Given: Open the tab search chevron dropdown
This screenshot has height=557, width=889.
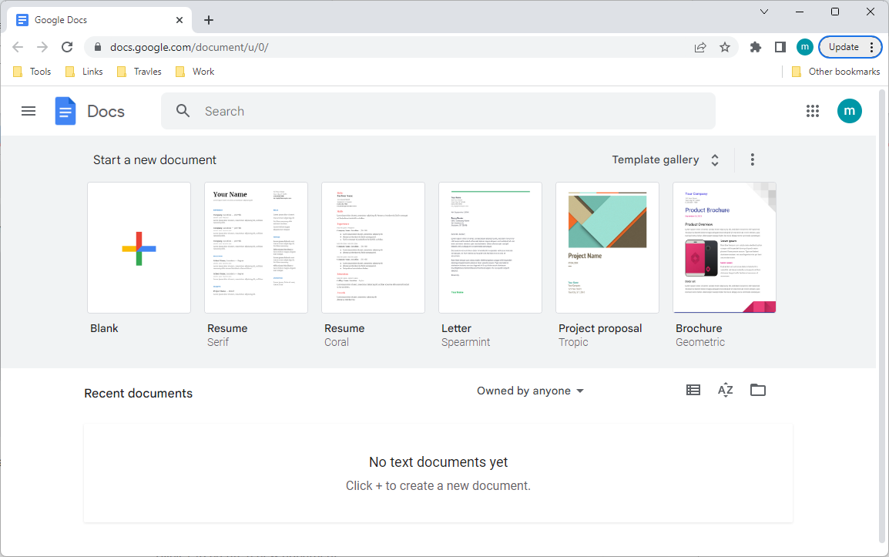Looking at the screenshot, I should coord(764,12).
